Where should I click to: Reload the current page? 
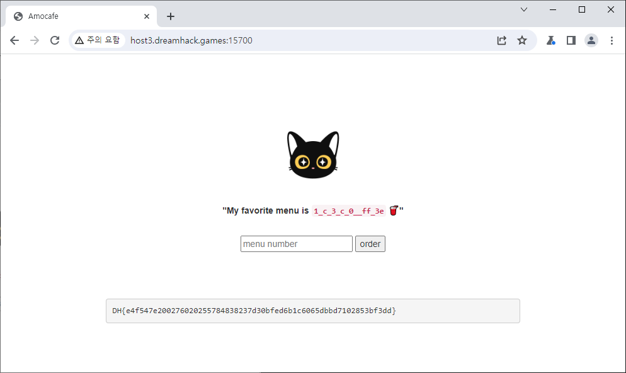pyautogui.click(x=55, y=40)
